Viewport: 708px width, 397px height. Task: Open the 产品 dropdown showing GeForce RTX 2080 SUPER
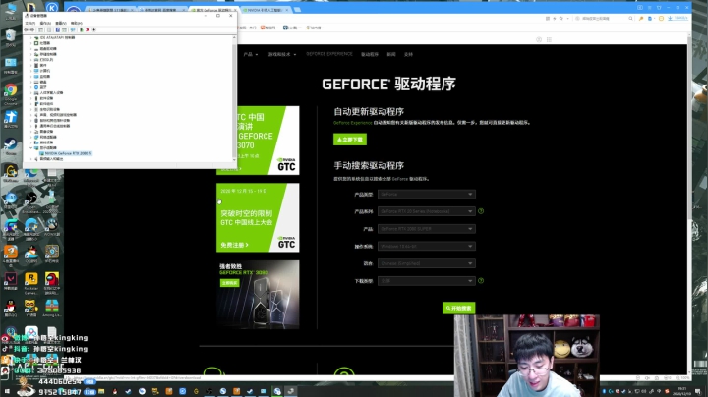pyautogui.click(x=426, y=229)
